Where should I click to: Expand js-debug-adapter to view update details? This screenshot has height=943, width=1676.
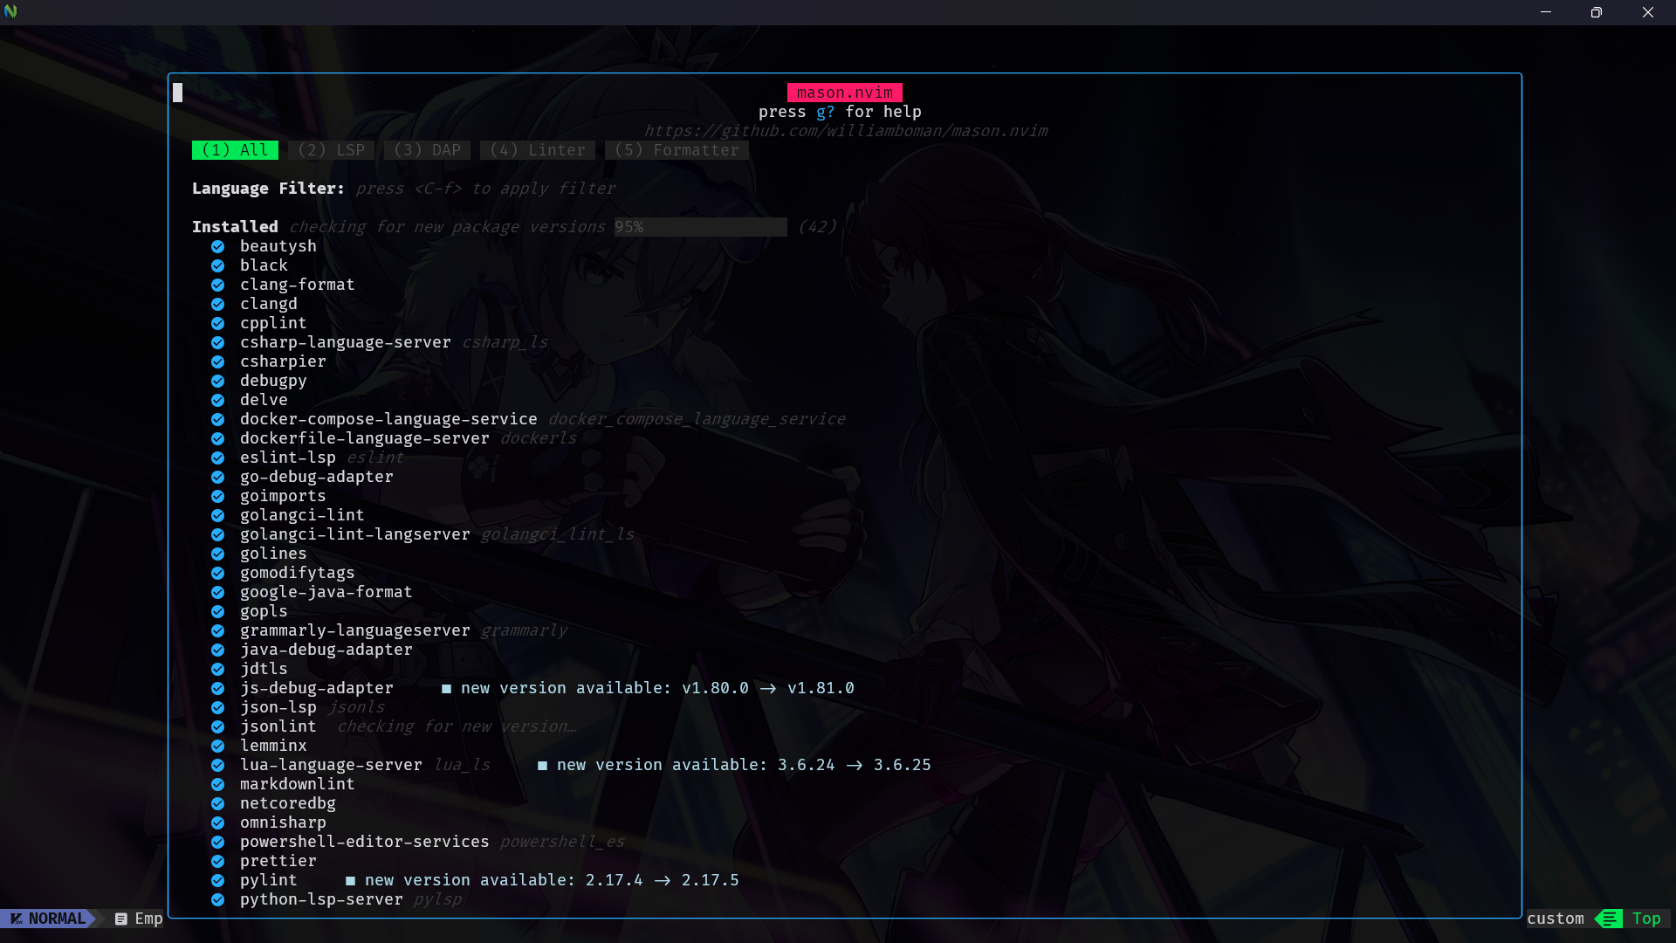click(x=317, y=688)
